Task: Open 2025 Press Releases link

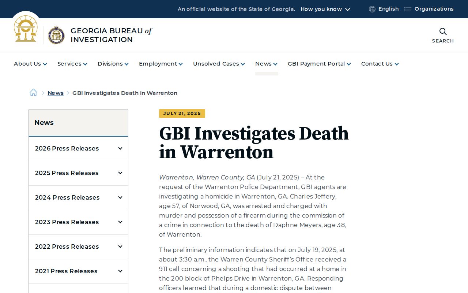Action: click(67, 173)
